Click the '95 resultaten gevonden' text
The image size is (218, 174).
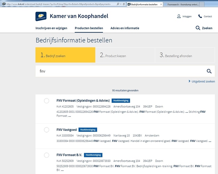coord(125,90)
